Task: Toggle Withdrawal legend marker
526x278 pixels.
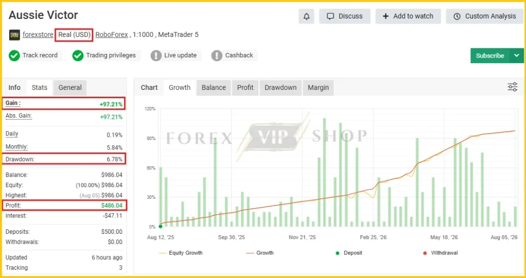Action: tap(440, 253)
